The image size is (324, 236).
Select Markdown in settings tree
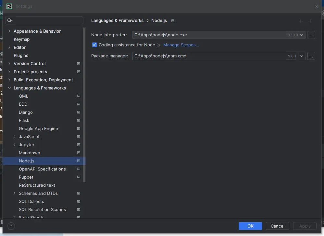coord(29,153)
